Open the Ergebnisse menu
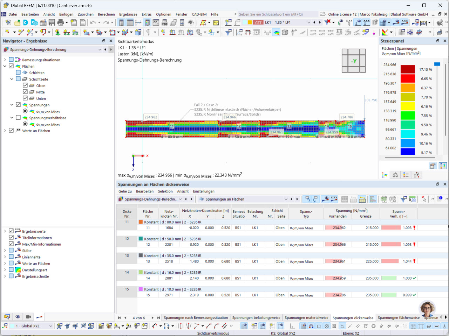 pyautogui.click(x=128, y=14)
